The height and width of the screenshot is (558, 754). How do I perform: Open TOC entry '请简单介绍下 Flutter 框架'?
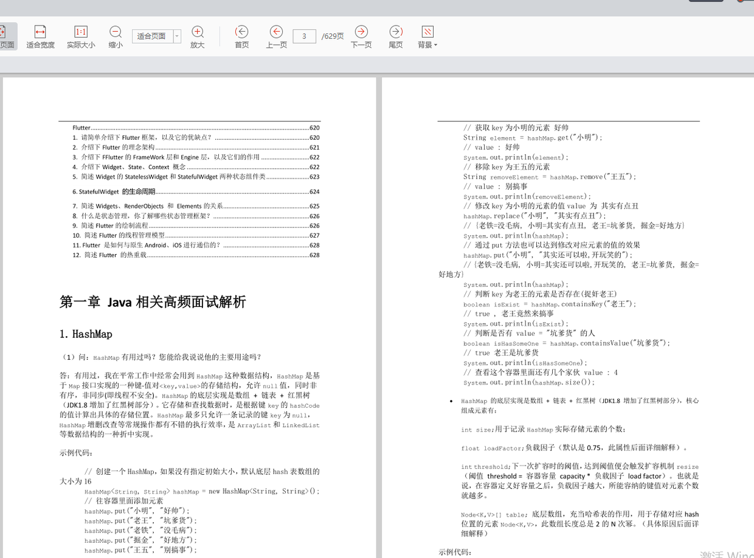tap(196, 137)
